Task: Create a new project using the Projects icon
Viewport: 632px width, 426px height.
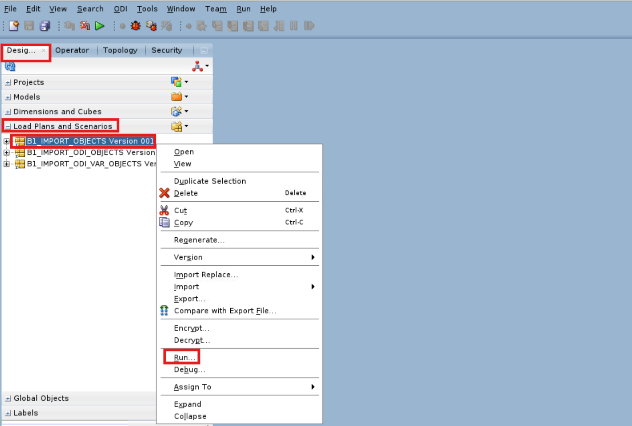Action: coord(176,81)
